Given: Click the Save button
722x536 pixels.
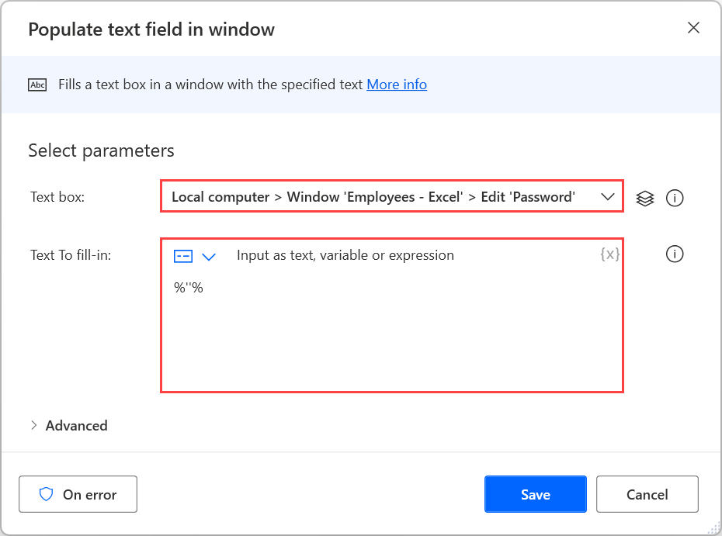Looking at the screenshot, I should pyautogui.click(x=536, y=494).
